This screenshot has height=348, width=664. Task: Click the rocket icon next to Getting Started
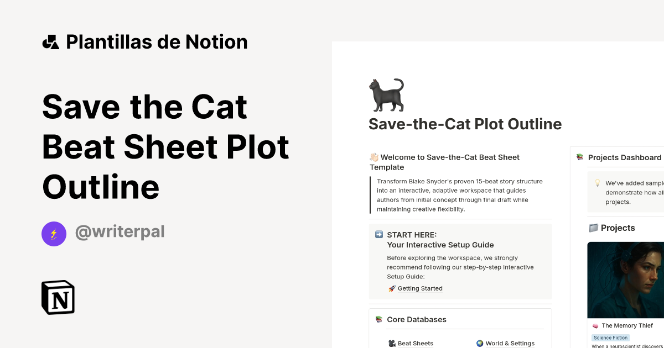[392, 288]
